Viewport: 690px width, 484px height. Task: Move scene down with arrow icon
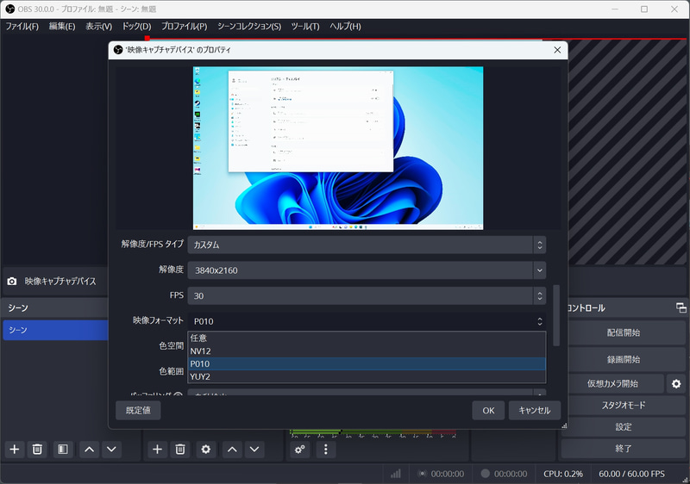(112, 450)
